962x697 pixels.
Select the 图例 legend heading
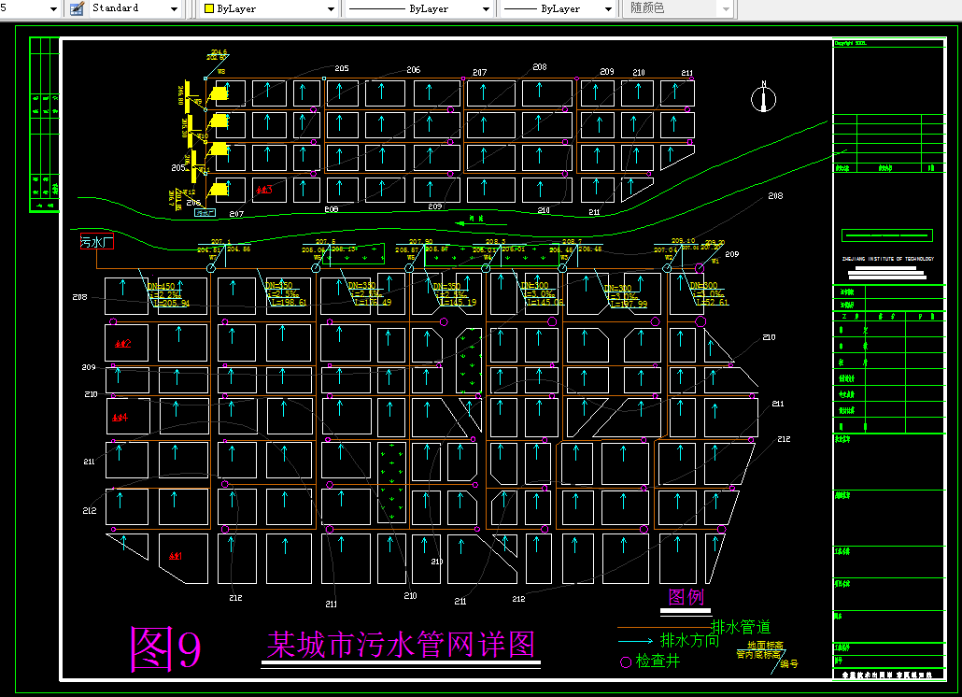click(686, 596)
